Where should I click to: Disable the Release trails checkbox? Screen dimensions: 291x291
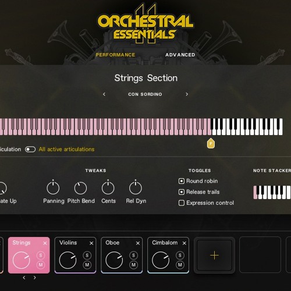[182, 192]
